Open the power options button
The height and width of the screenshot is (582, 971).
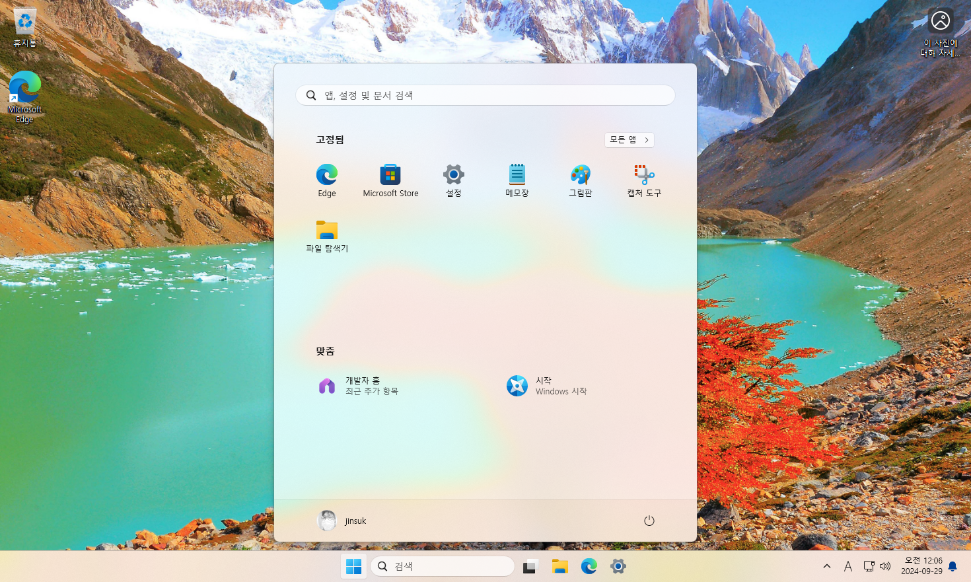coord(649,521)
